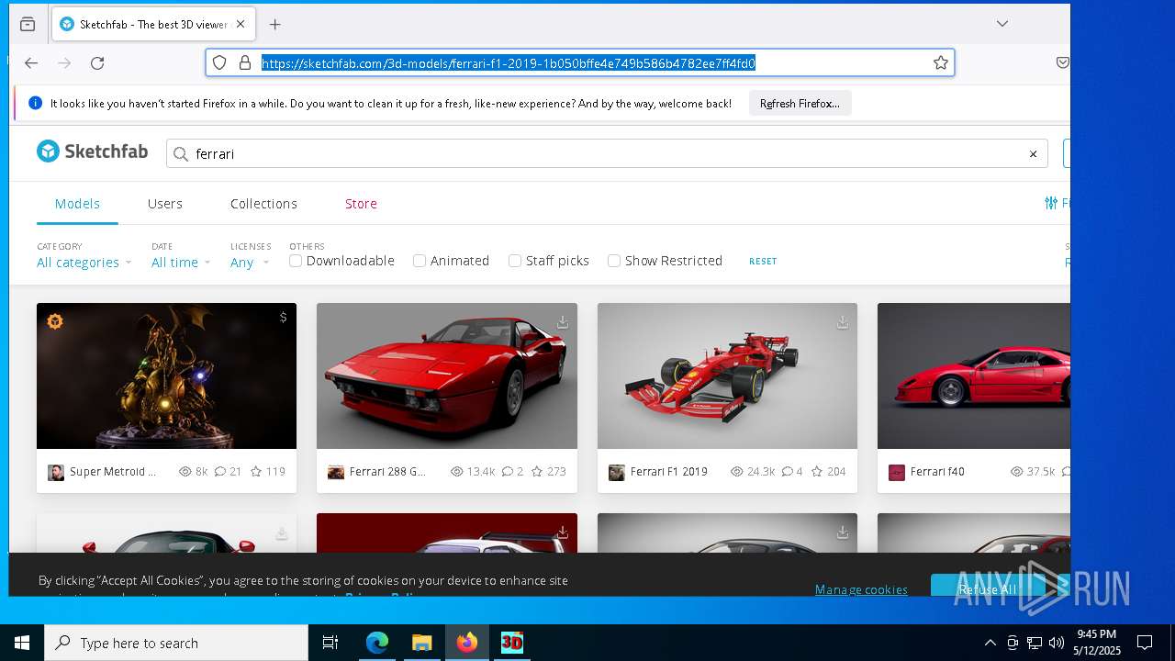Click likes star on Ferrari F1 2019 card
1175x661 pixels.
click(x=817, y=472)
